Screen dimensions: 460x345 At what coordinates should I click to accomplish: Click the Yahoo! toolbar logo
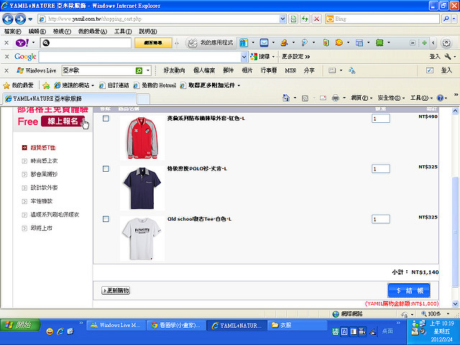pyautogui.click(x=22, y=43)
